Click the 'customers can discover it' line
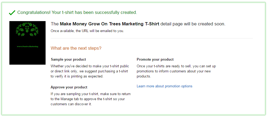This screenshot has height=117, width=267. pos(71,104)
